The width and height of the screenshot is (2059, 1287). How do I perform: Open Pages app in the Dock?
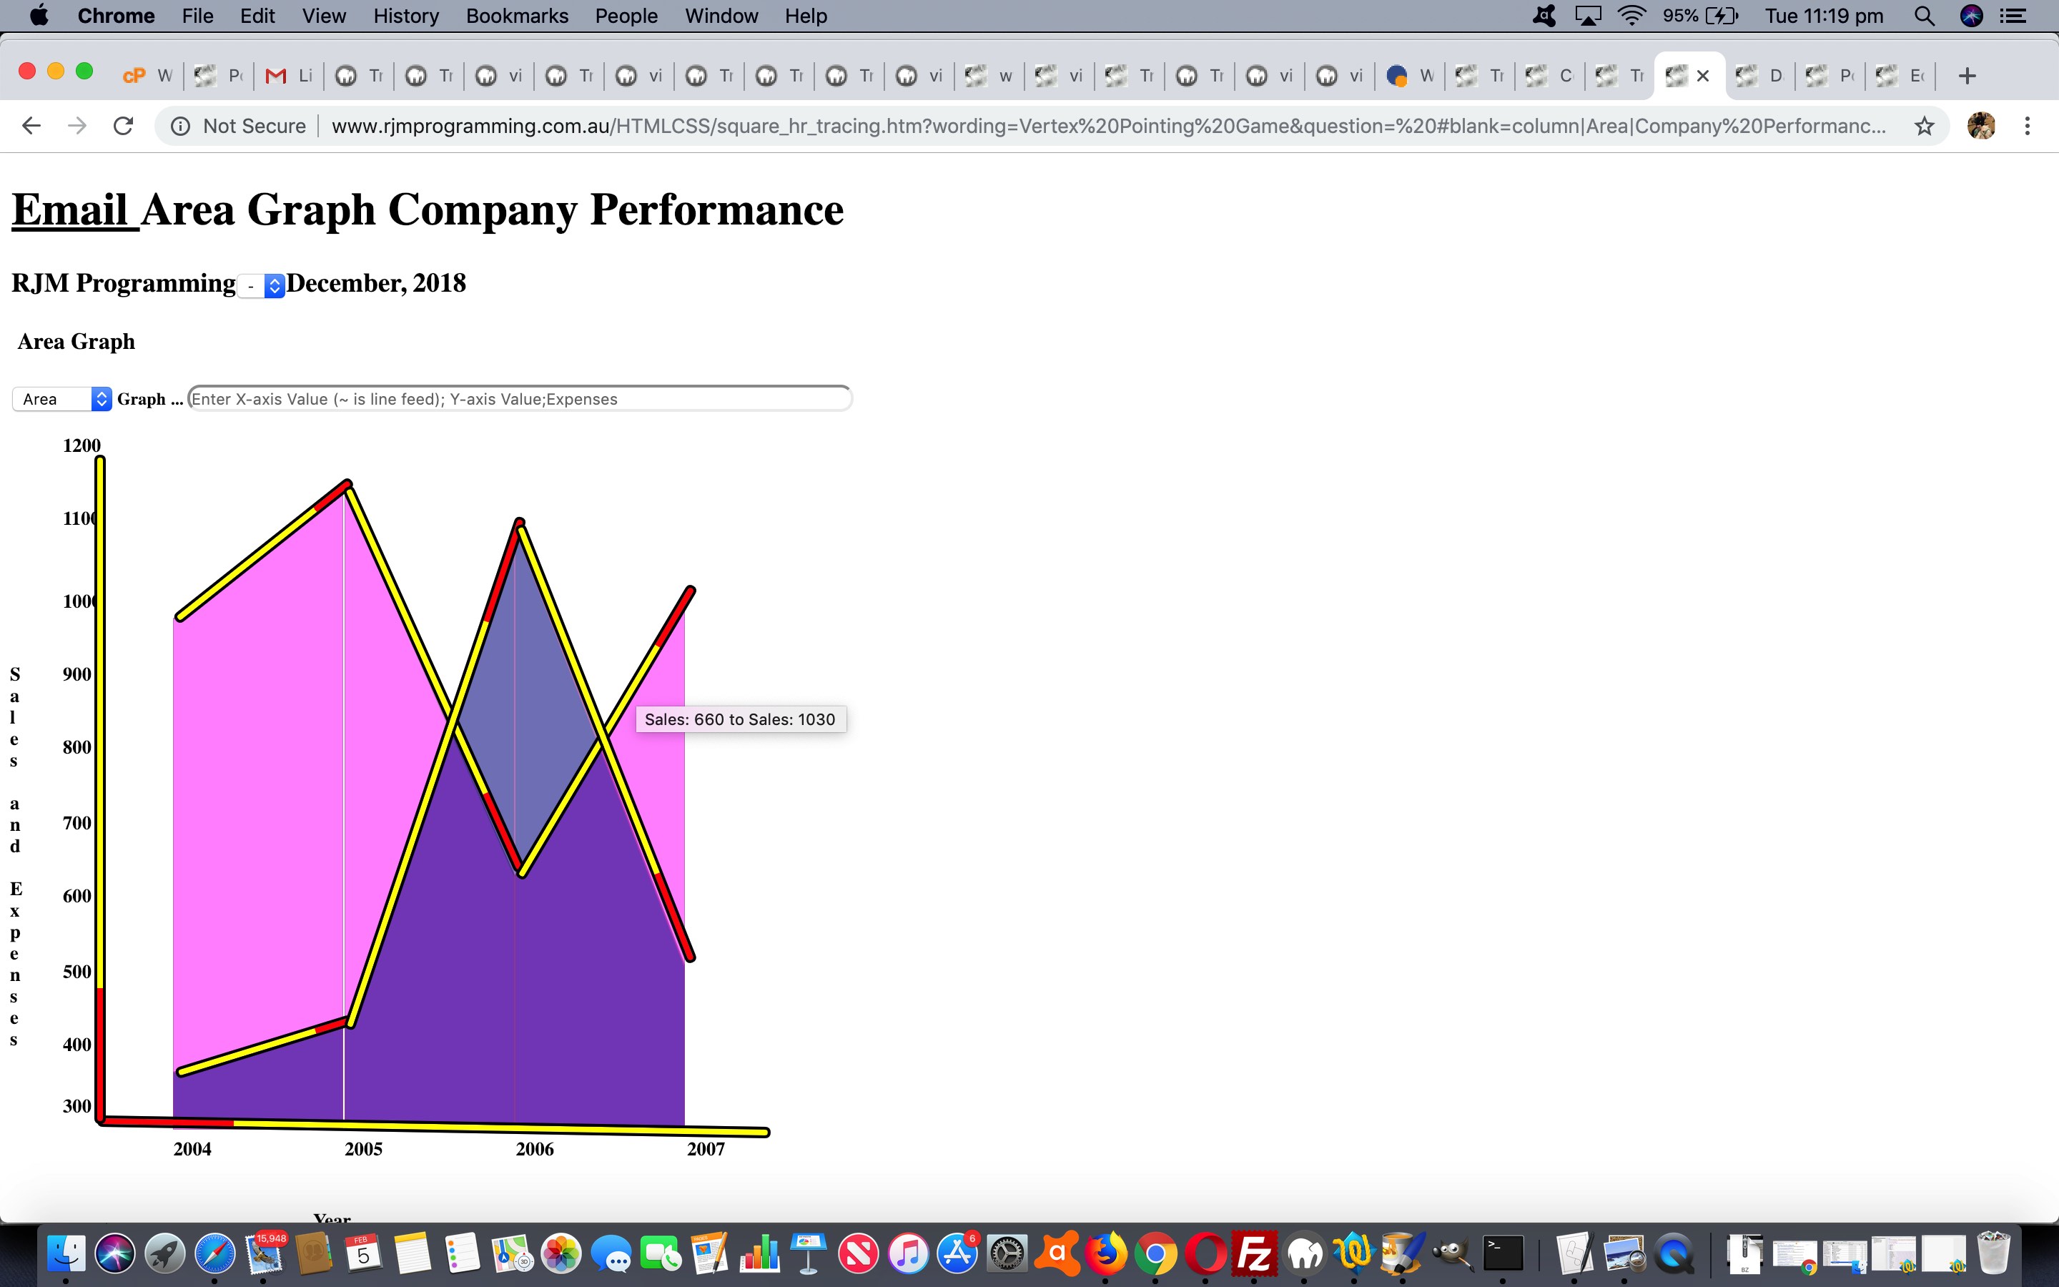[x=710, y=1253]
